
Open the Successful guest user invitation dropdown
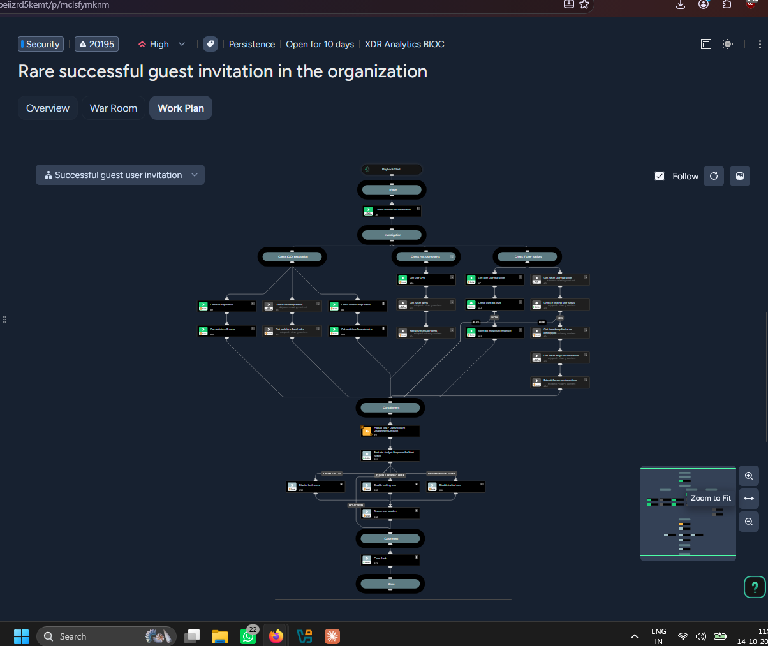coord(120,175)
